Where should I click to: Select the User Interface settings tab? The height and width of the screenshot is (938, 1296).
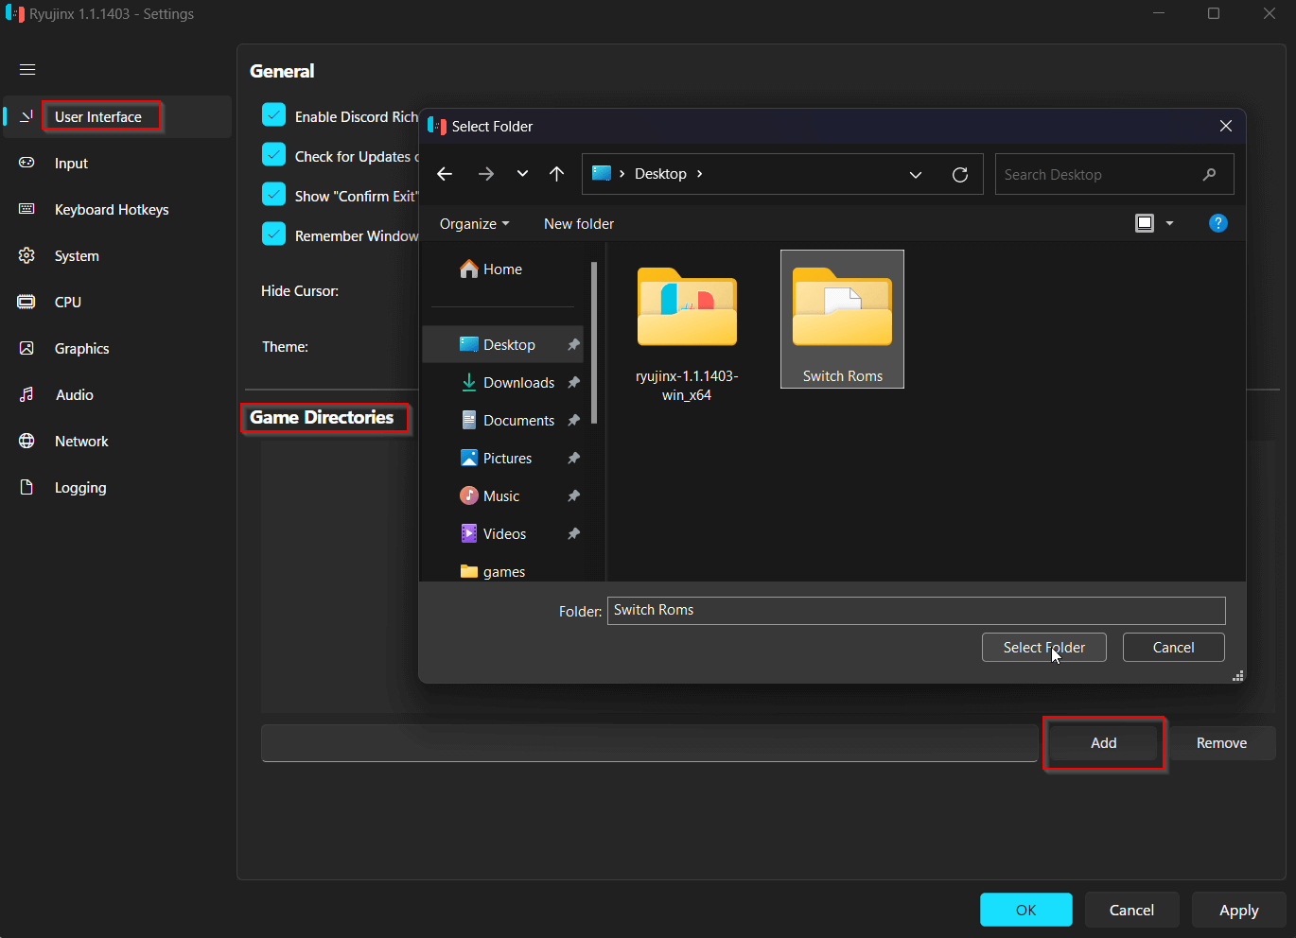click(x=117, y=116)
